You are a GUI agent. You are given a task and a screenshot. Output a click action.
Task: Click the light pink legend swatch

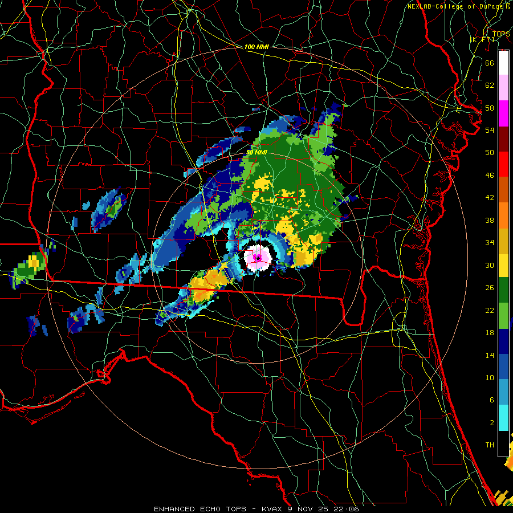click(x=503, y=87)
